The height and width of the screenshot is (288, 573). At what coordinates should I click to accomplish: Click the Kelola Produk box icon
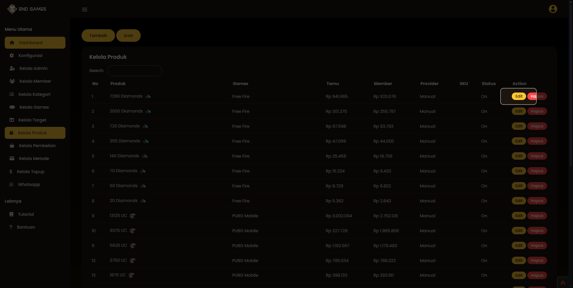point(11,133)
